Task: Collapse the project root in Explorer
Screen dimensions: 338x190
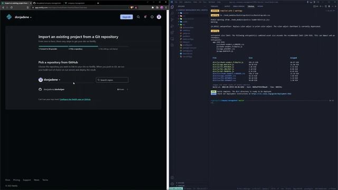Action: click(x=192, y=10)
